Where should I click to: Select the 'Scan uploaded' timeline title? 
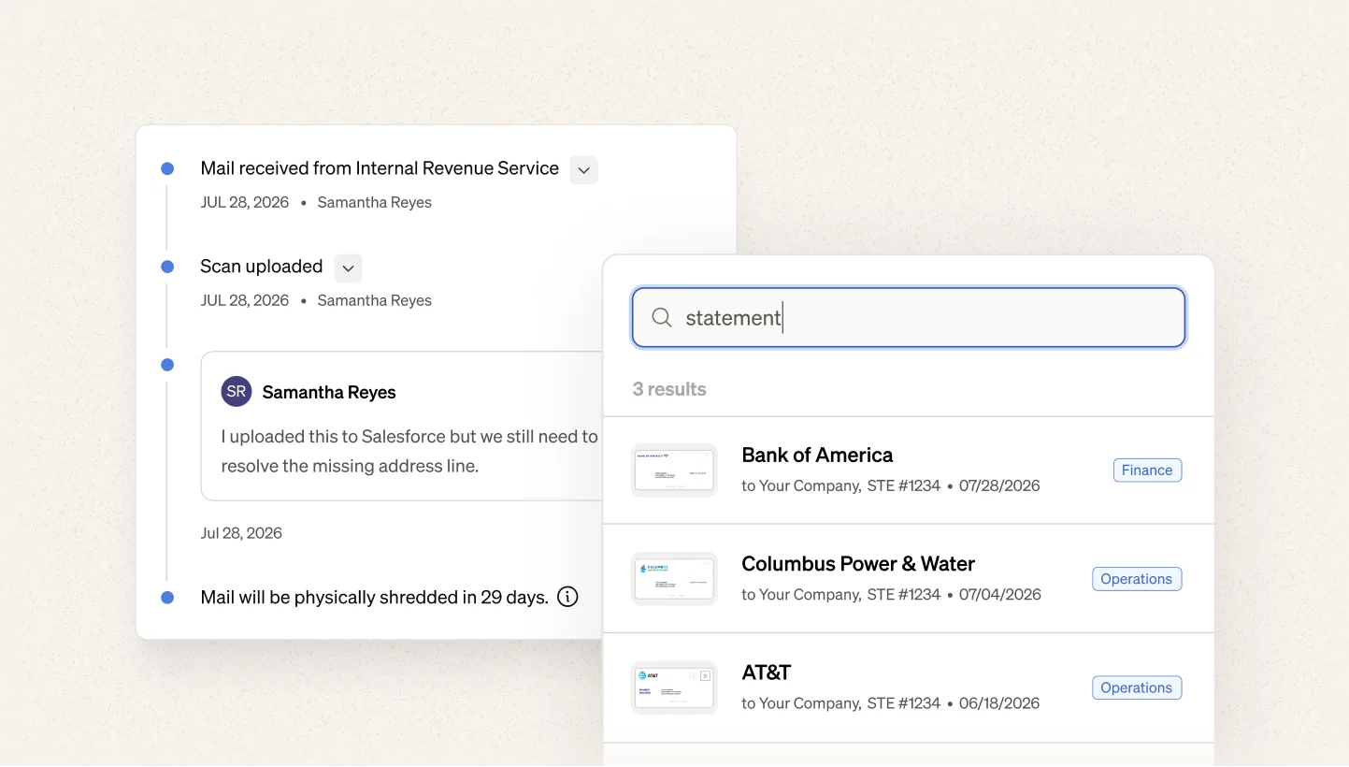point(262,267)
